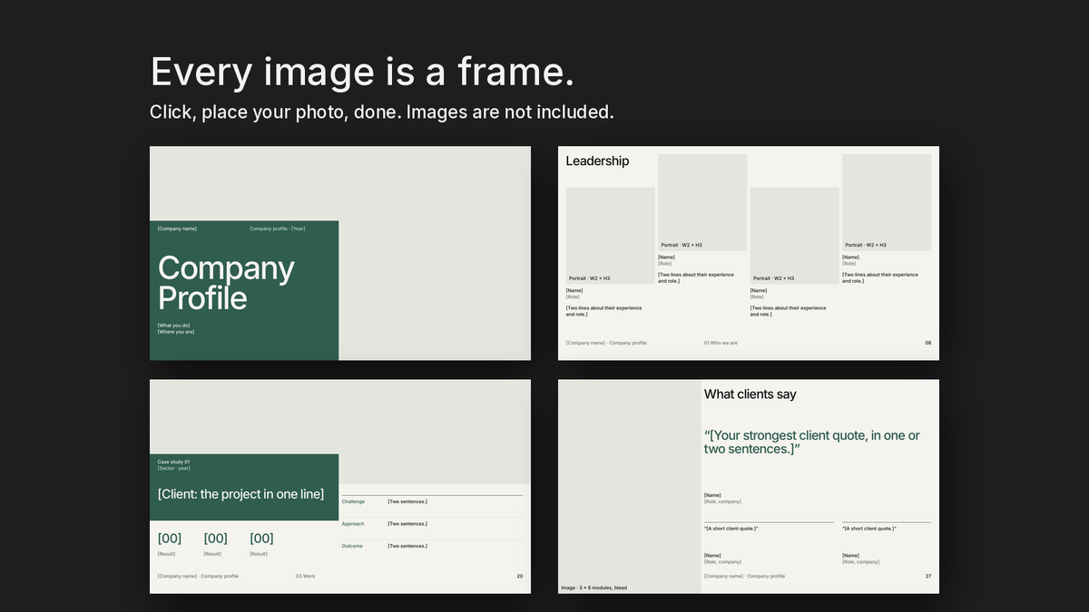Click page number "27" on testimonials slide

point(928,577)
